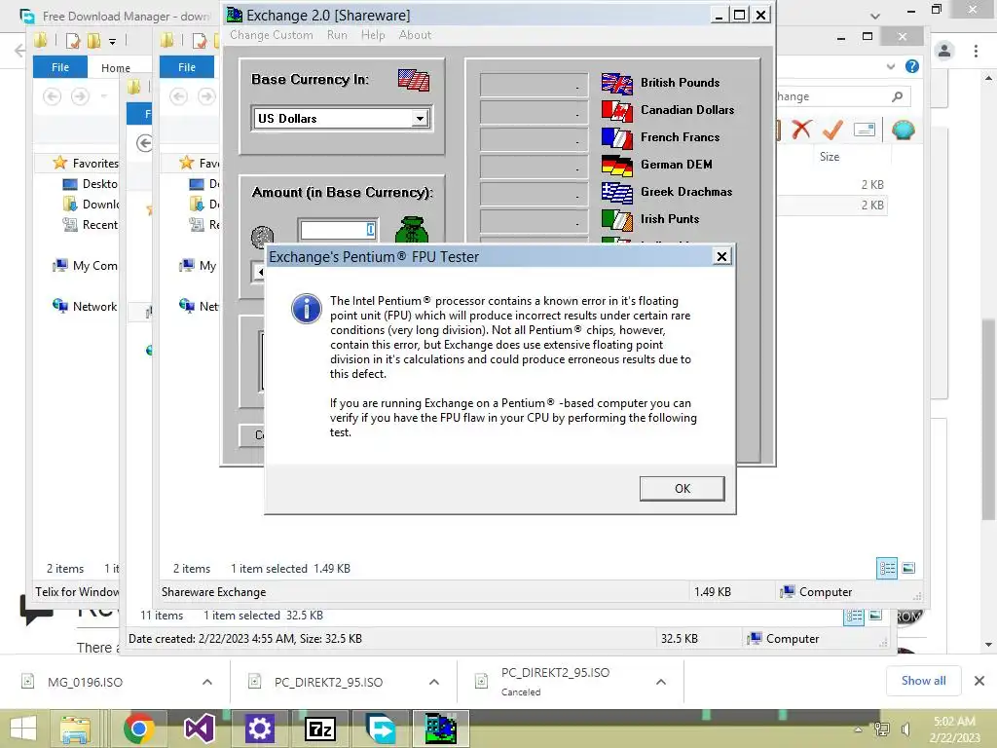Viewport: 997px width, 748px height.
Task: Click the blue shell icon in Explorer ribbon
Action: [x=903, y=130]
